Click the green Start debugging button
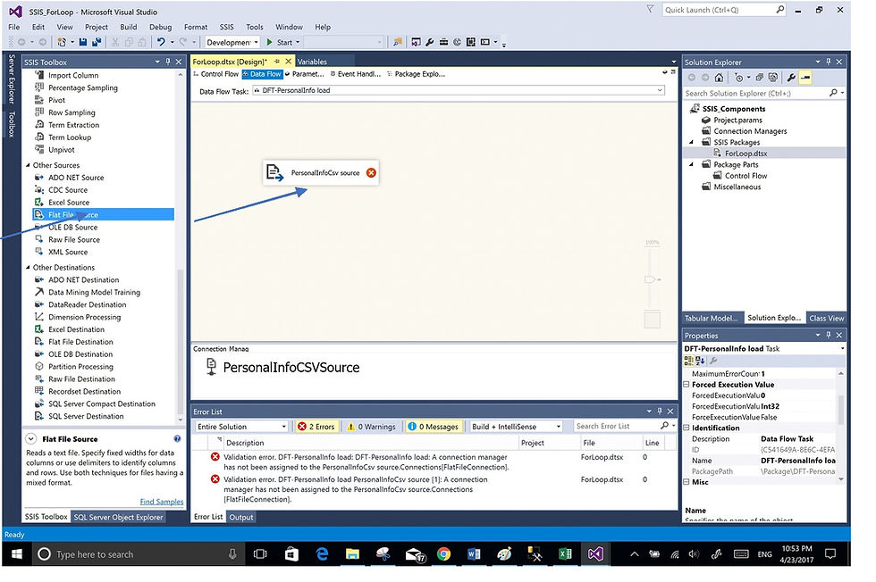Screen dimensions: 876x582 (270, 43)
